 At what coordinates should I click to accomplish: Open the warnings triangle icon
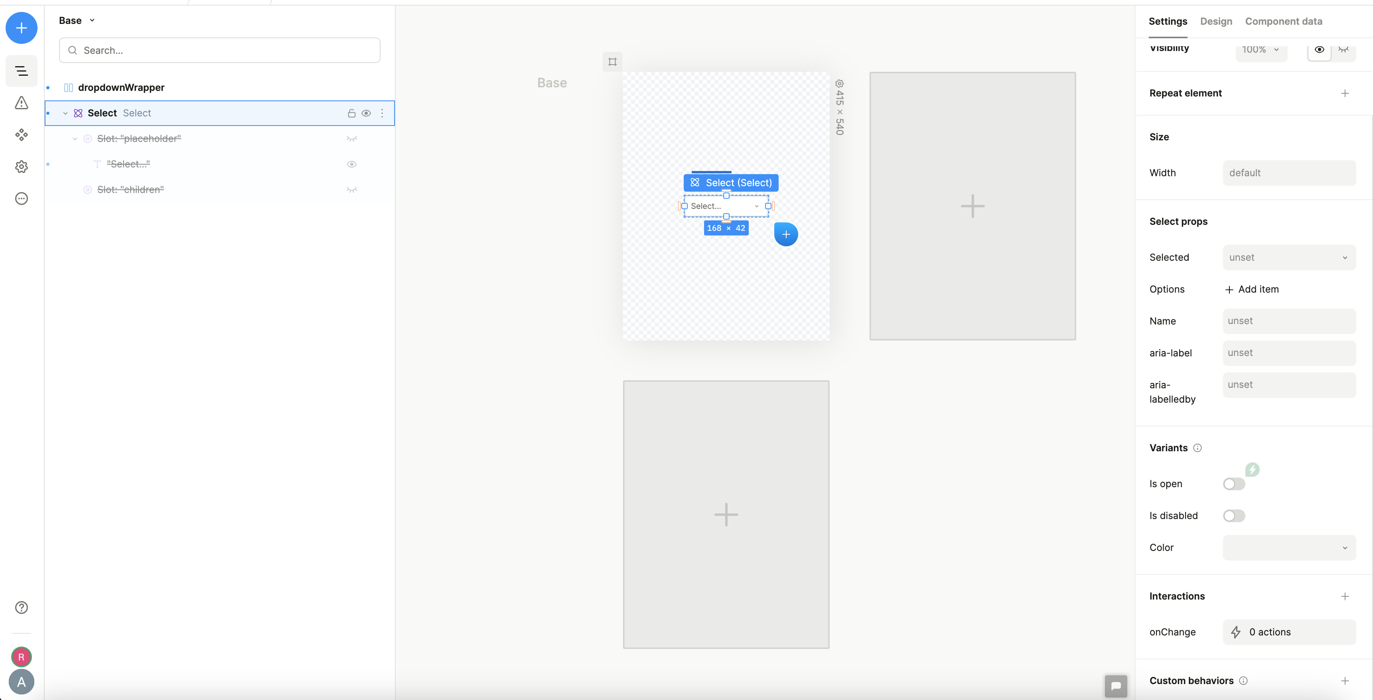tap(21, 103)
